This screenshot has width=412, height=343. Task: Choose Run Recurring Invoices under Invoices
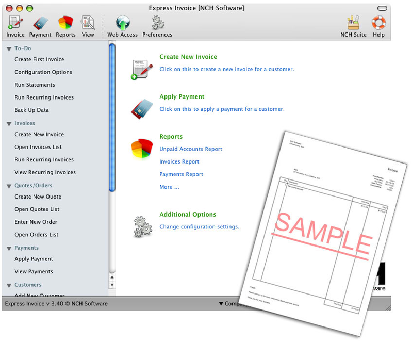[x=44, y=159]
